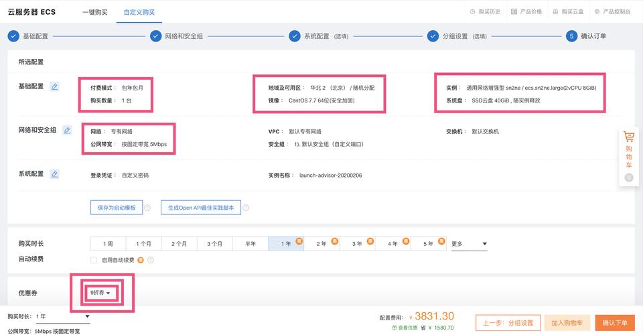Select the 2 年 purchase duration
This screenshot has width=643, height=335.
tap(321, 244)
